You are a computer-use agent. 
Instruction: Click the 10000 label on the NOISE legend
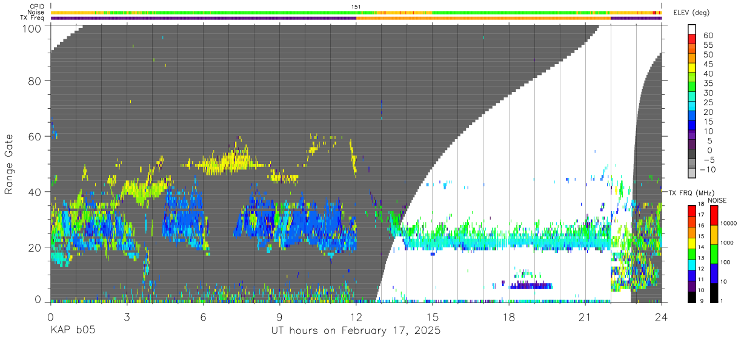(x=728, y=224)
